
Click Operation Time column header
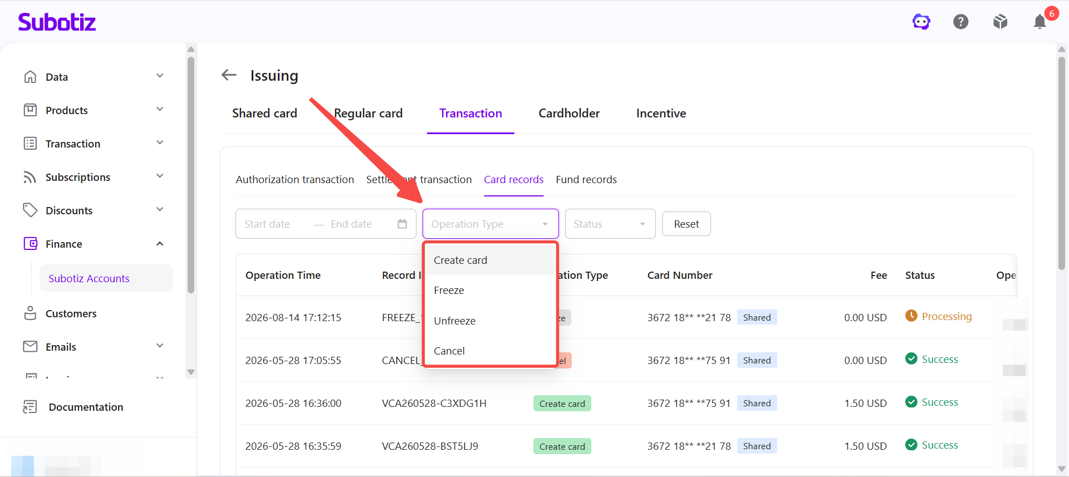283,275
